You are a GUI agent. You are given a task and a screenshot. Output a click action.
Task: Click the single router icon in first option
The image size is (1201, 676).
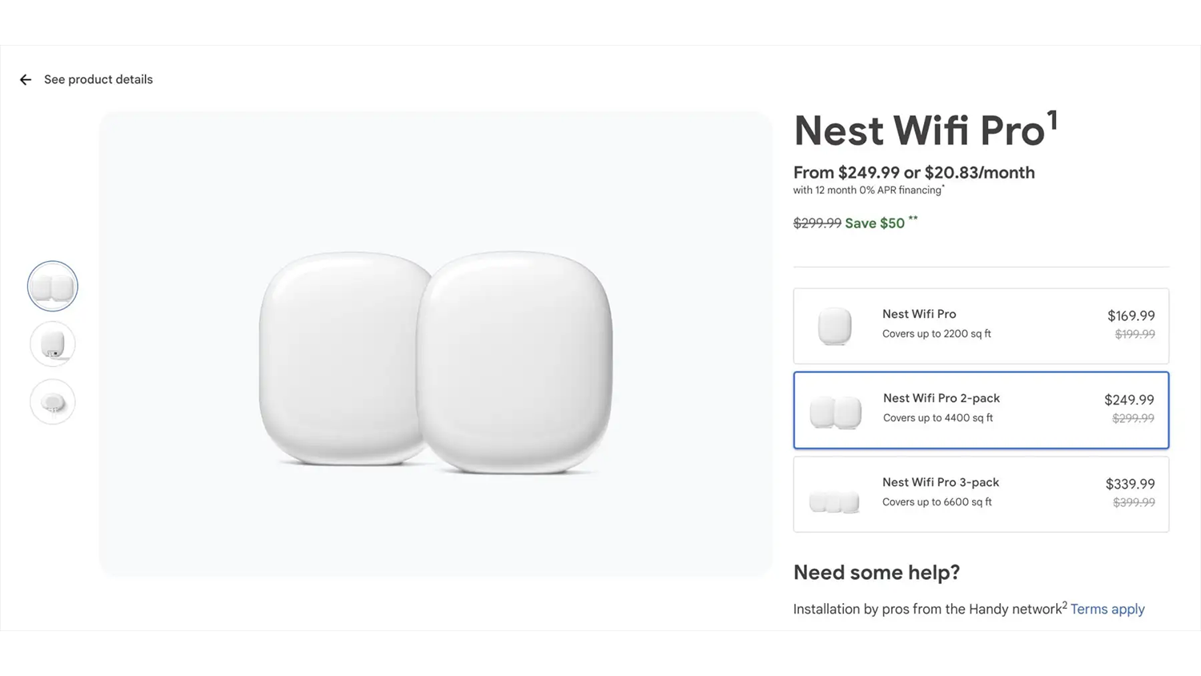(834, 327)
